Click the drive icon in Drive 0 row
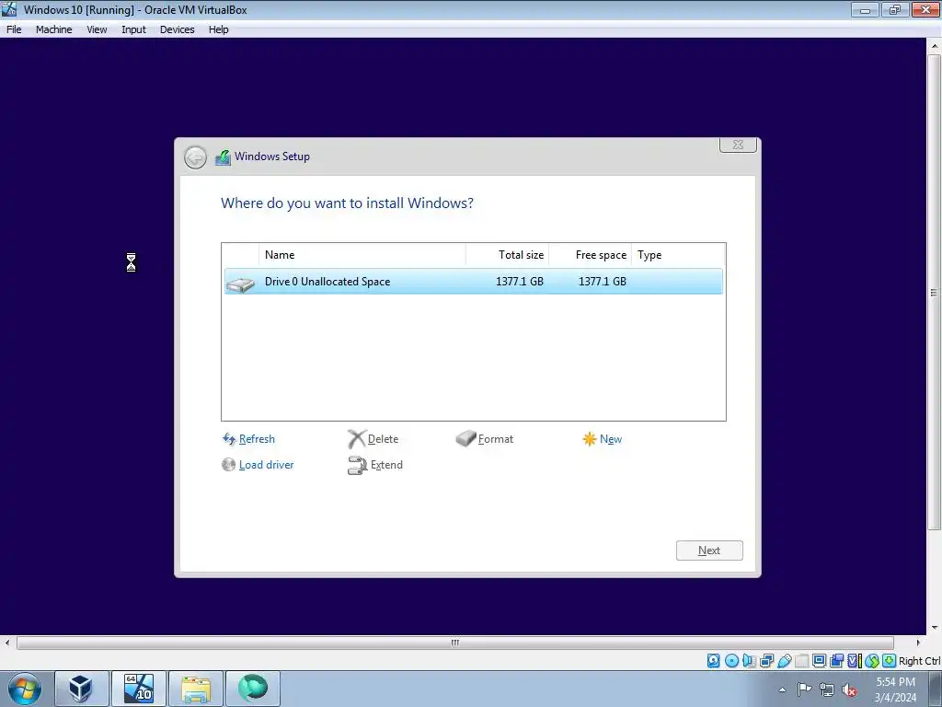Screen dimensions: 942x707 pos(241,284)
